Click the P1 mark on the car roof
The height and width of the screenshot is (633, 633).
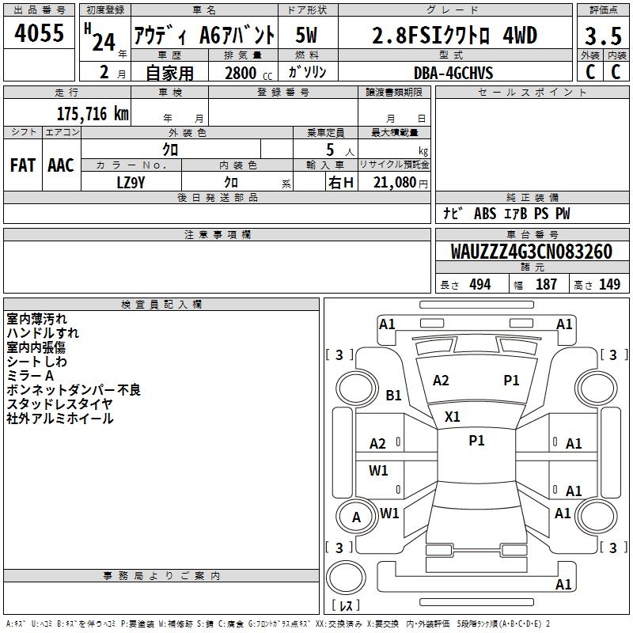[x=476, y=441]
